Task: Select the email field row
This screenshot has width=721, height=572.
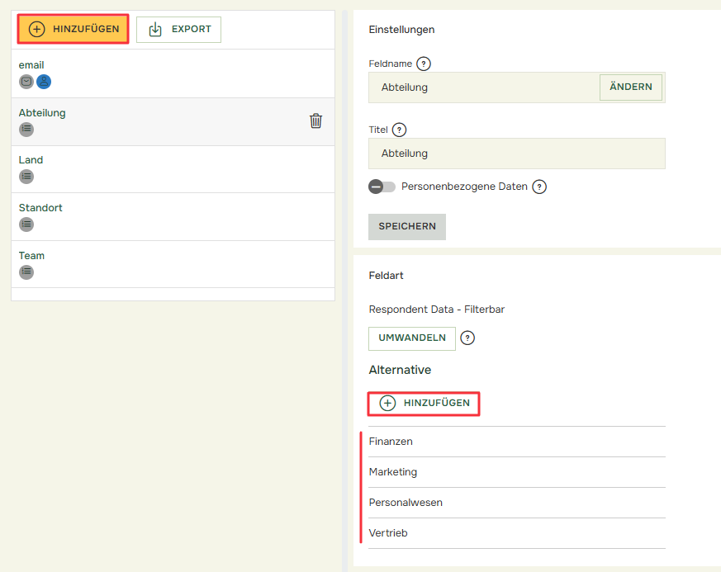Action: click(x=173, y=73)
